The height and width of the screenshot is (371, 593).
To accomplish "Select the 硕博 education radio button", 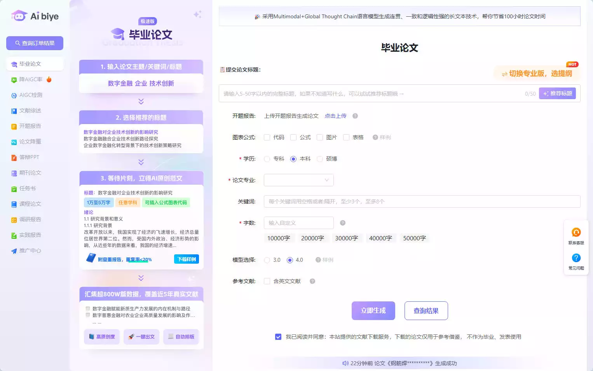I will tap(320, 159).
